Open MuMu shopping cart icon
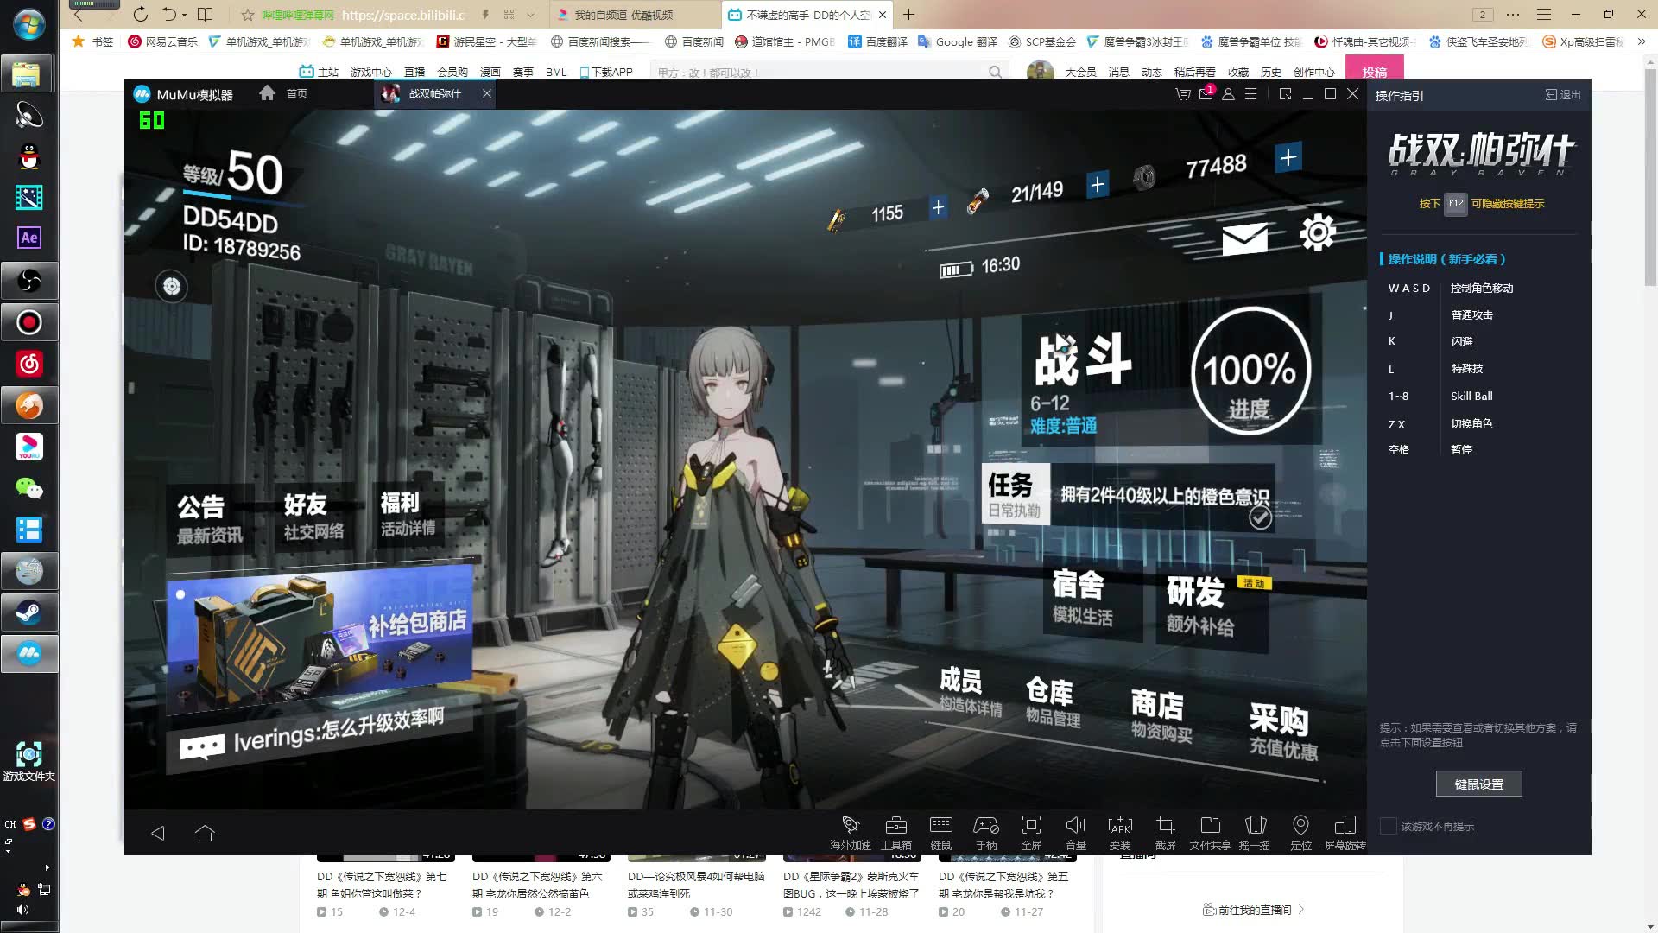 1183,93
